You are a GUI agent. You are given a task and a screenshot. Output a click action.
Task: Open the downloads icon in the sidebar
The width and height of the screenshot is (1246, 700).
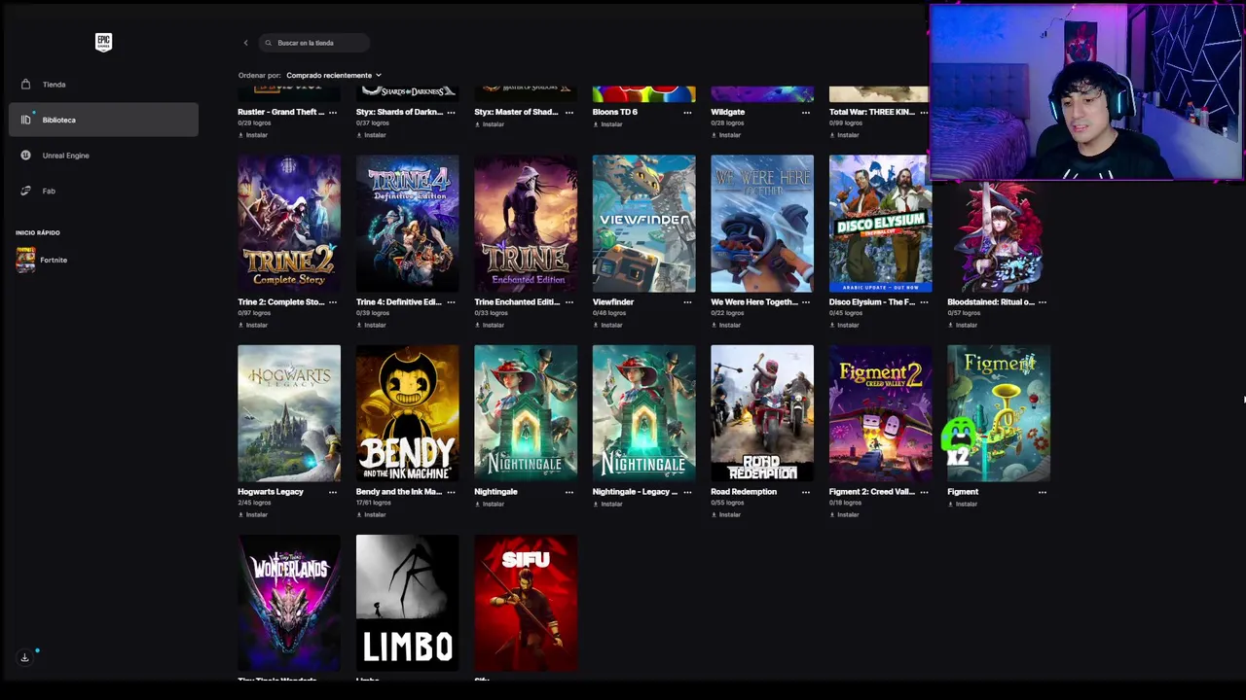pyautogui.click(x=25, y=657)
